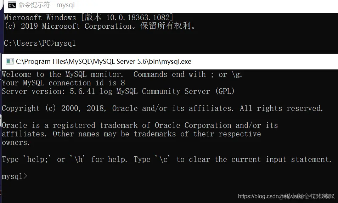Viewport: 338px width, 203px height.
Task: Click the Other names may be trademarks line
Action: pyautogui.click(x=157, y=134)
